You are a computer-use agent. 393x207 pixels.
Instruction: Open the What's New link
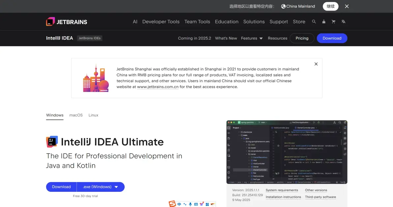[x=226, y=38]
